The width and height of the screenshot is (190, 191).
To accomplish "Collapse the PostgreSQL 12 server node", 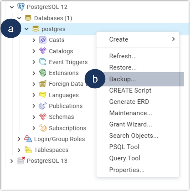I will pos(12,7).
